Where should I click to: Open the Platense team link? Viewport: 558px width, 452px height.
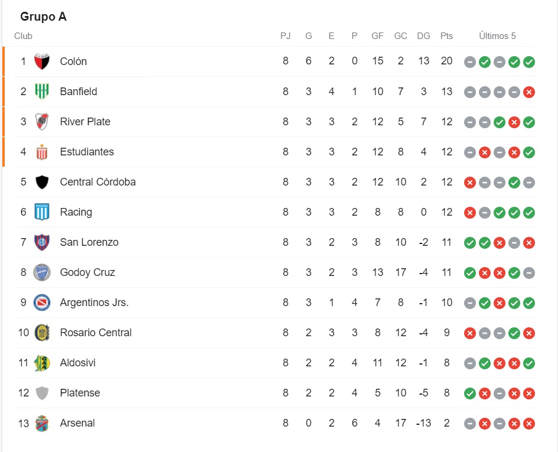[80, 393]
